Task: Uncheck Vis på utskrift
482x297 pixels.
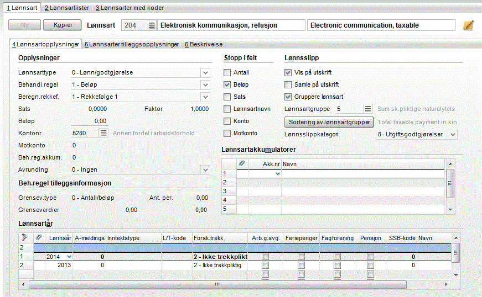Action: click(288, 73)
